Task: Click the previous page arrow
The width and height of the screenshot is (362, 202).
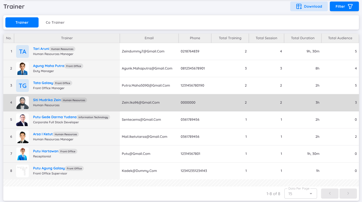Action: (x=330, y=193)
